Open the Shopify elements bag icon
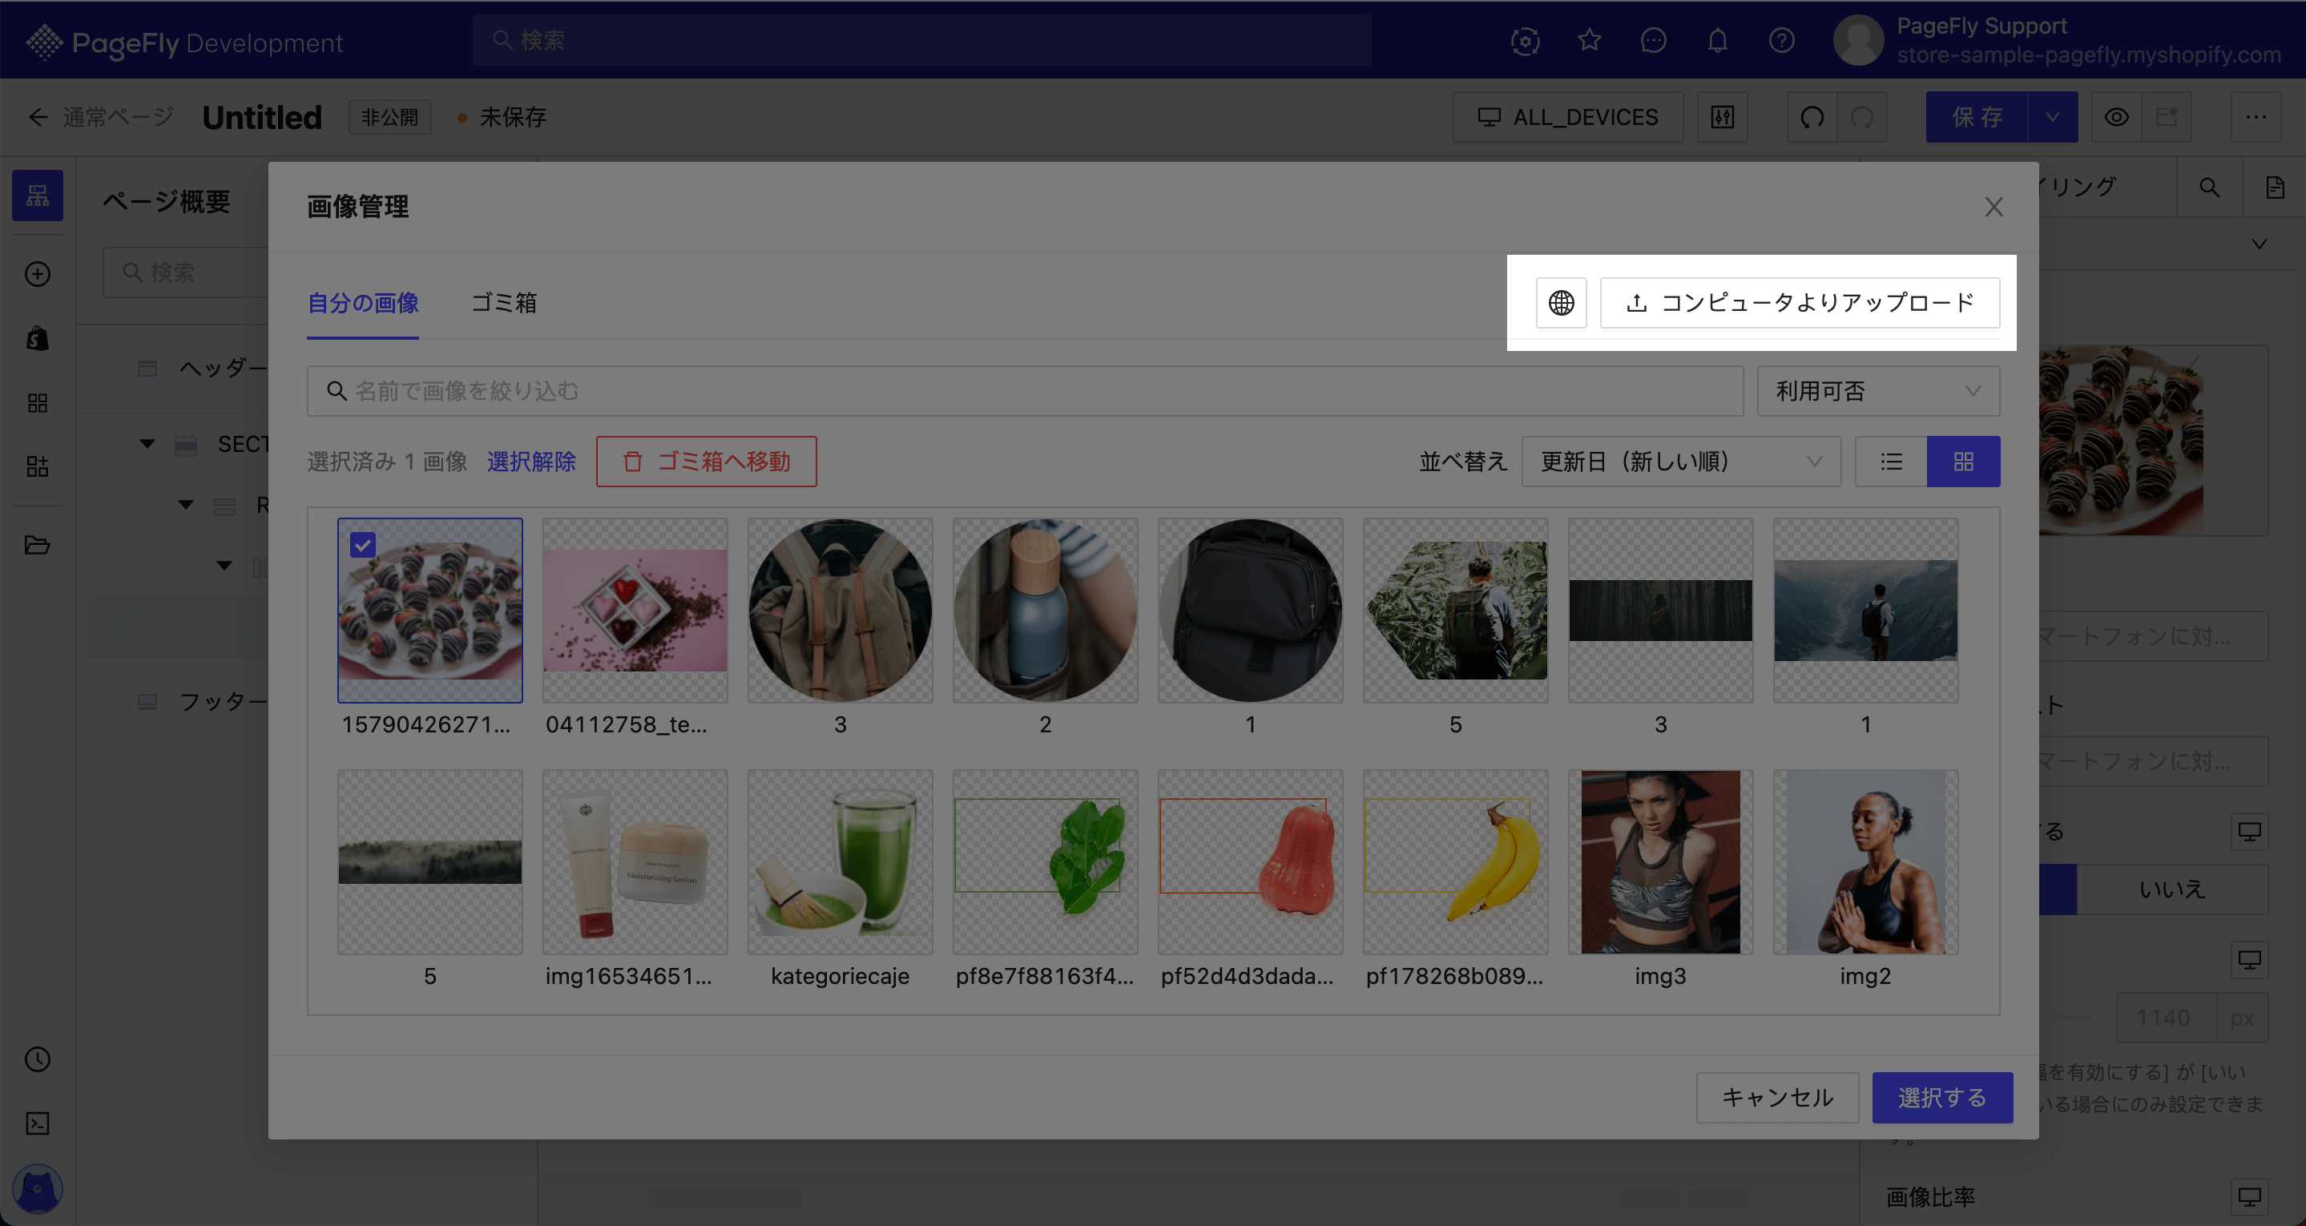This screenshot has height=1226, width=2306. point(38,338)
